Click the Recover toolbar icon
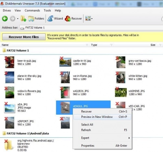This screenshot has height=152, width=163. 68,19
